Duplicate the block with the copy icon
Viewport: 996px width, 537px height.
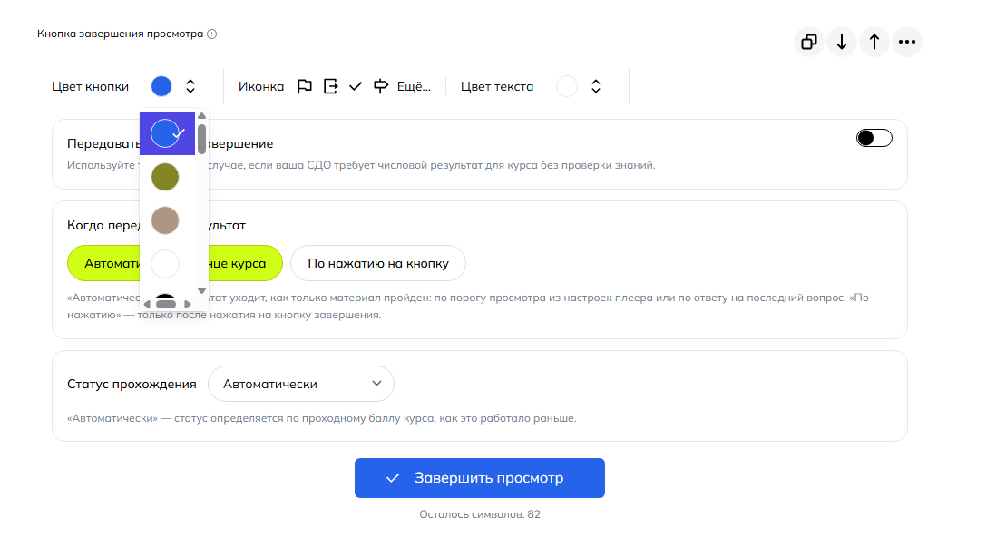[808, 42]
